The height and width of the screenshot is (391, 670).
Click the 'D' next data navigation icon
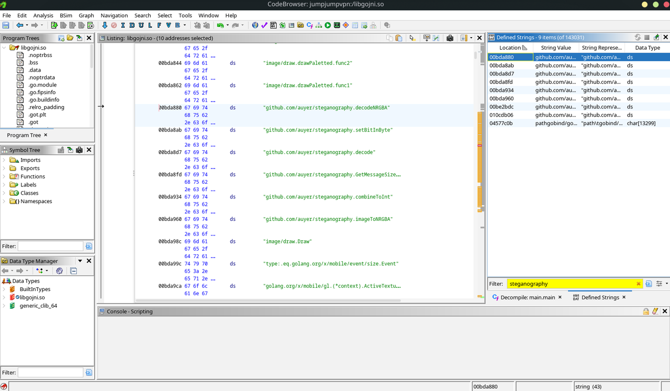point(132,25)
